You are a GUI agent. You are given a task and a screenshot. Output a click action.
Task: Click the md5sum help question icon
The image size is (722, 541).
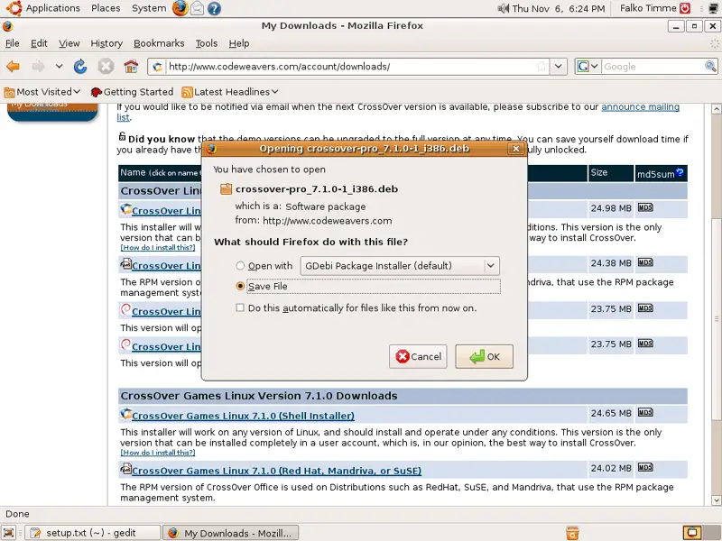click(x=680, y=172)
